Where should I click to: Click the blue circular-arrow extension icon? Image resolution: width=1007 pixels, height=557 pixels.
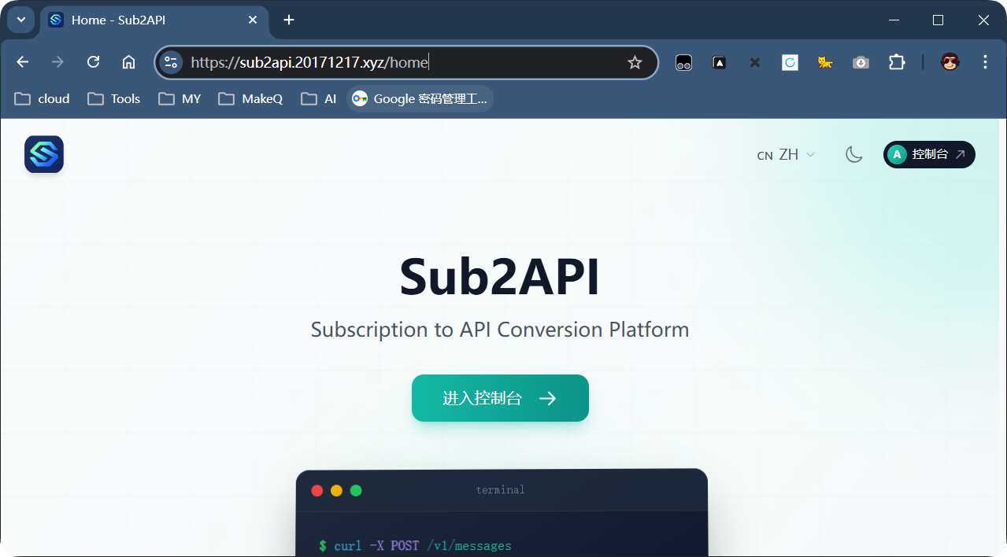tap(790, 62)
